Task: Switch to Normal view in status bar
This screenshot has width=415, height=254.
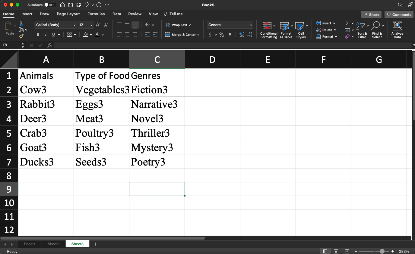Action: [325, 251]
